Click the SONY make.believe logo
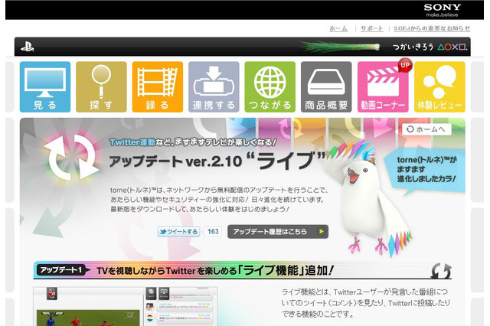 tap(443, 10)
